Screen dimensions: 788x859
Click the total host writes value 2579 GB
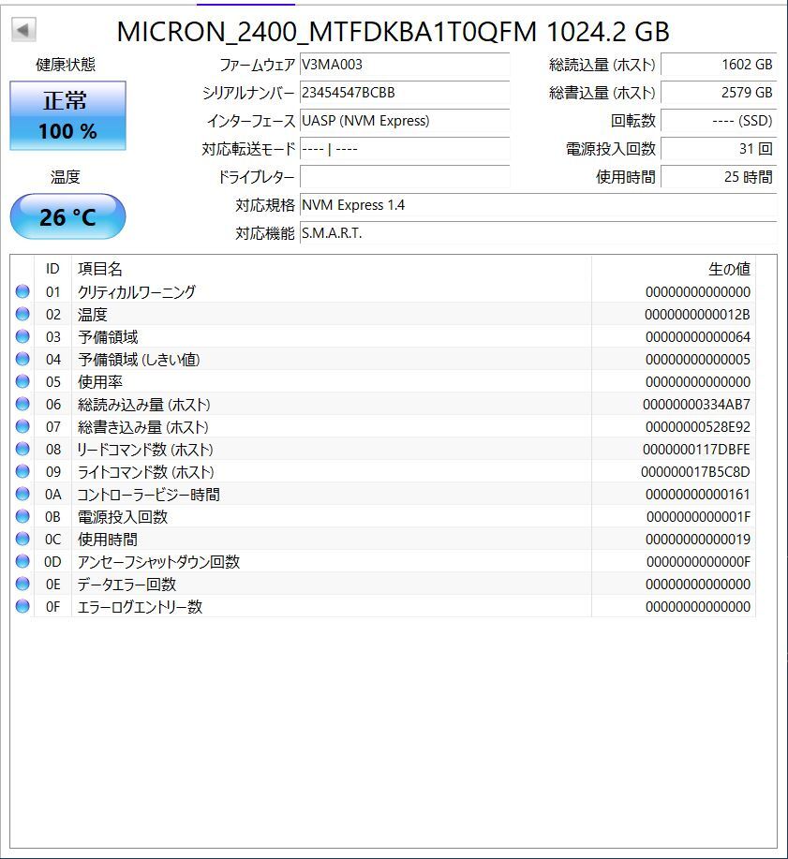pyautogui.click(x=719, y=93)
